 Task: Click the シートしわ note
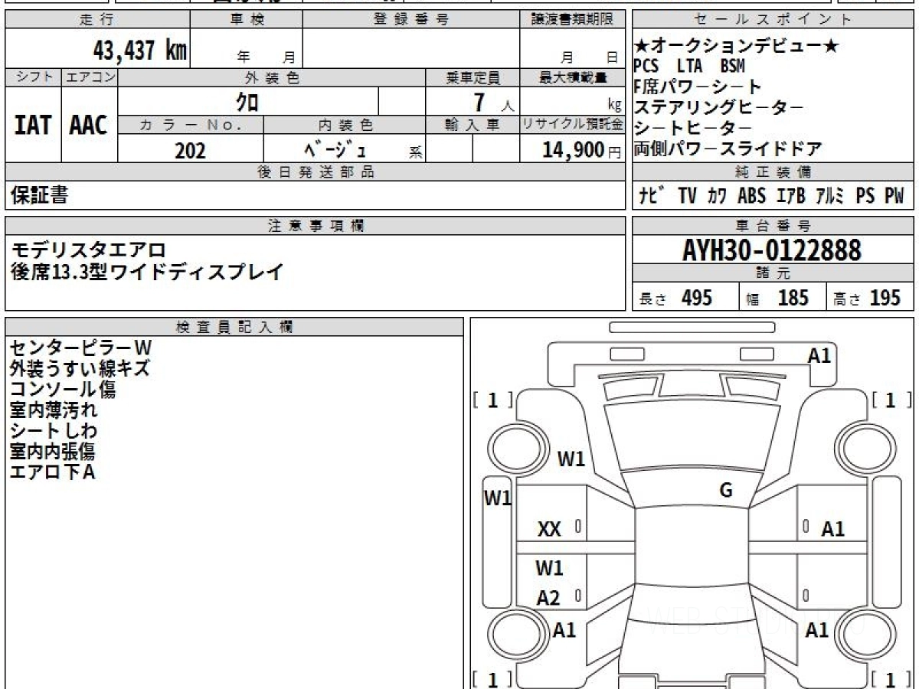(54, 431)
